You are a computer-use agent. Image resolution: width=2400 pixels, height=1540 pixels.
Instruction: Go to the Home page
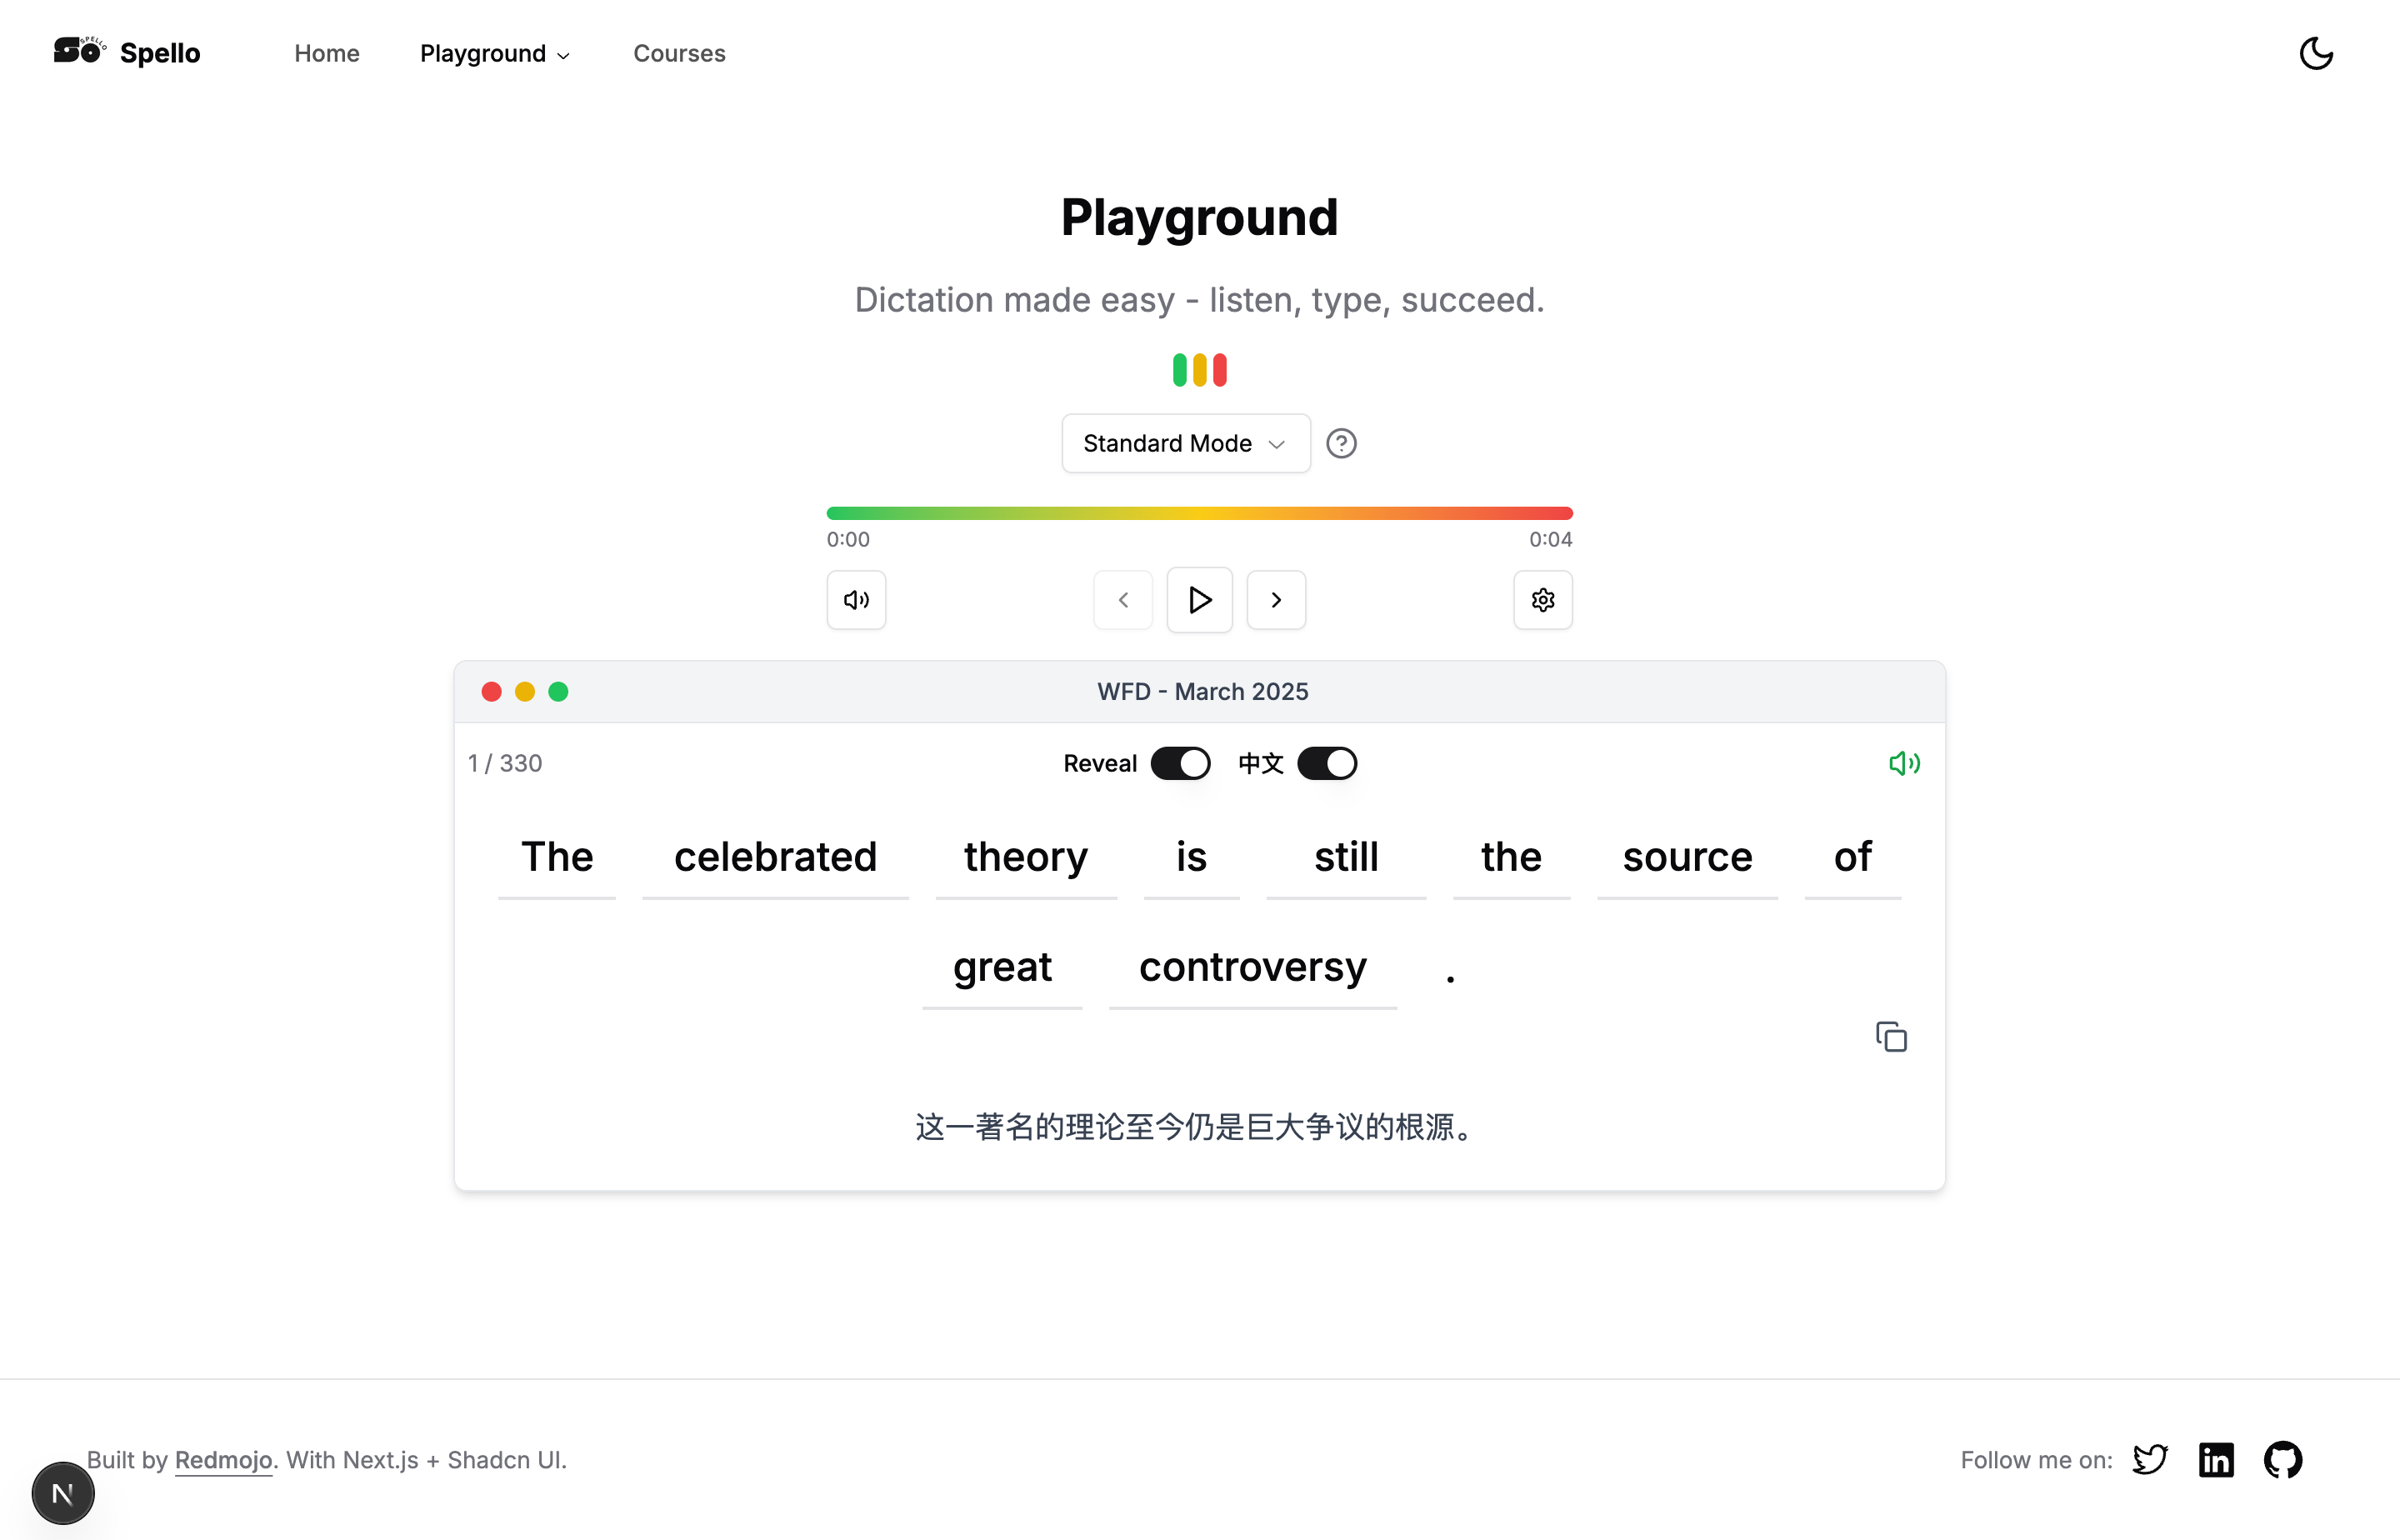(327, 53)
